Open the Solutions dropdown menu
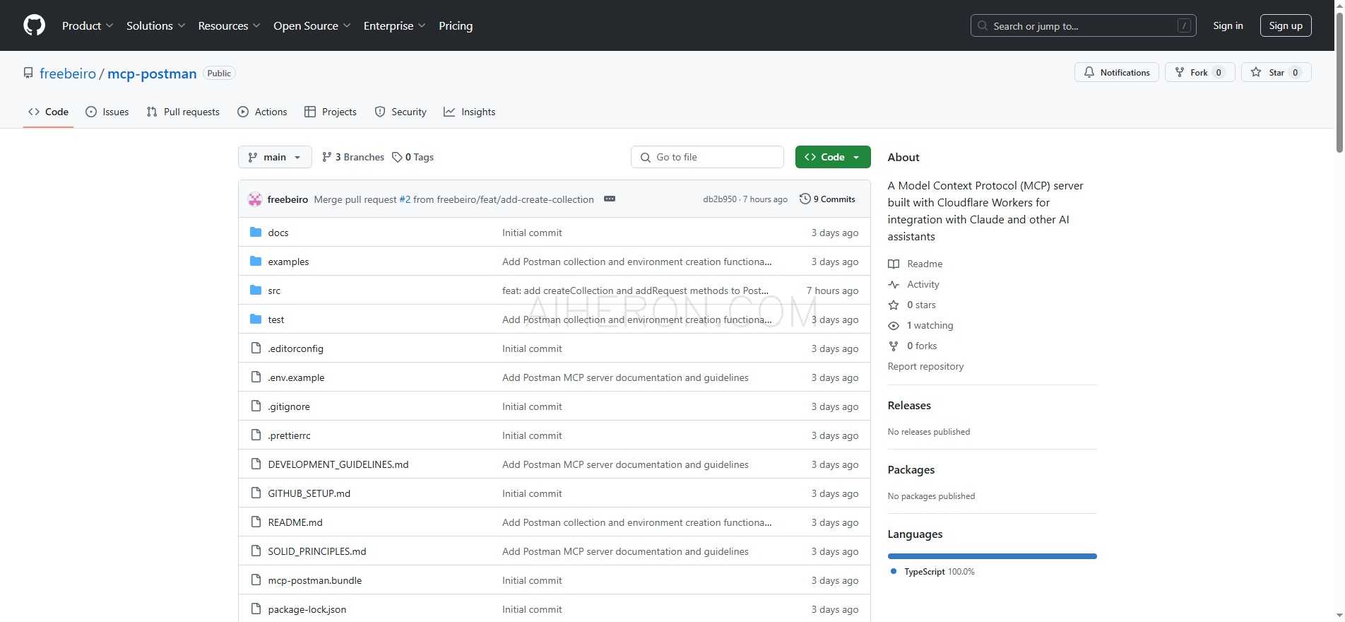This screenshot has height=622, width=1345. (155, 25)
